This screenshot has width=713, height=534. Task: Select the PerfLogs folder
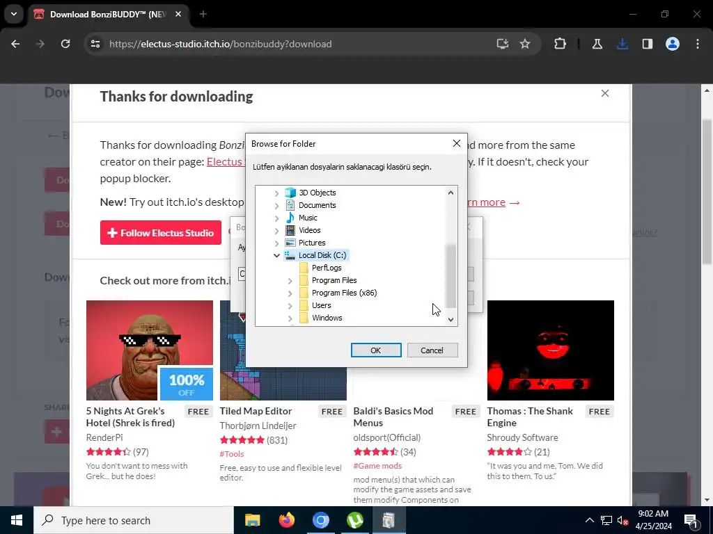326,268
